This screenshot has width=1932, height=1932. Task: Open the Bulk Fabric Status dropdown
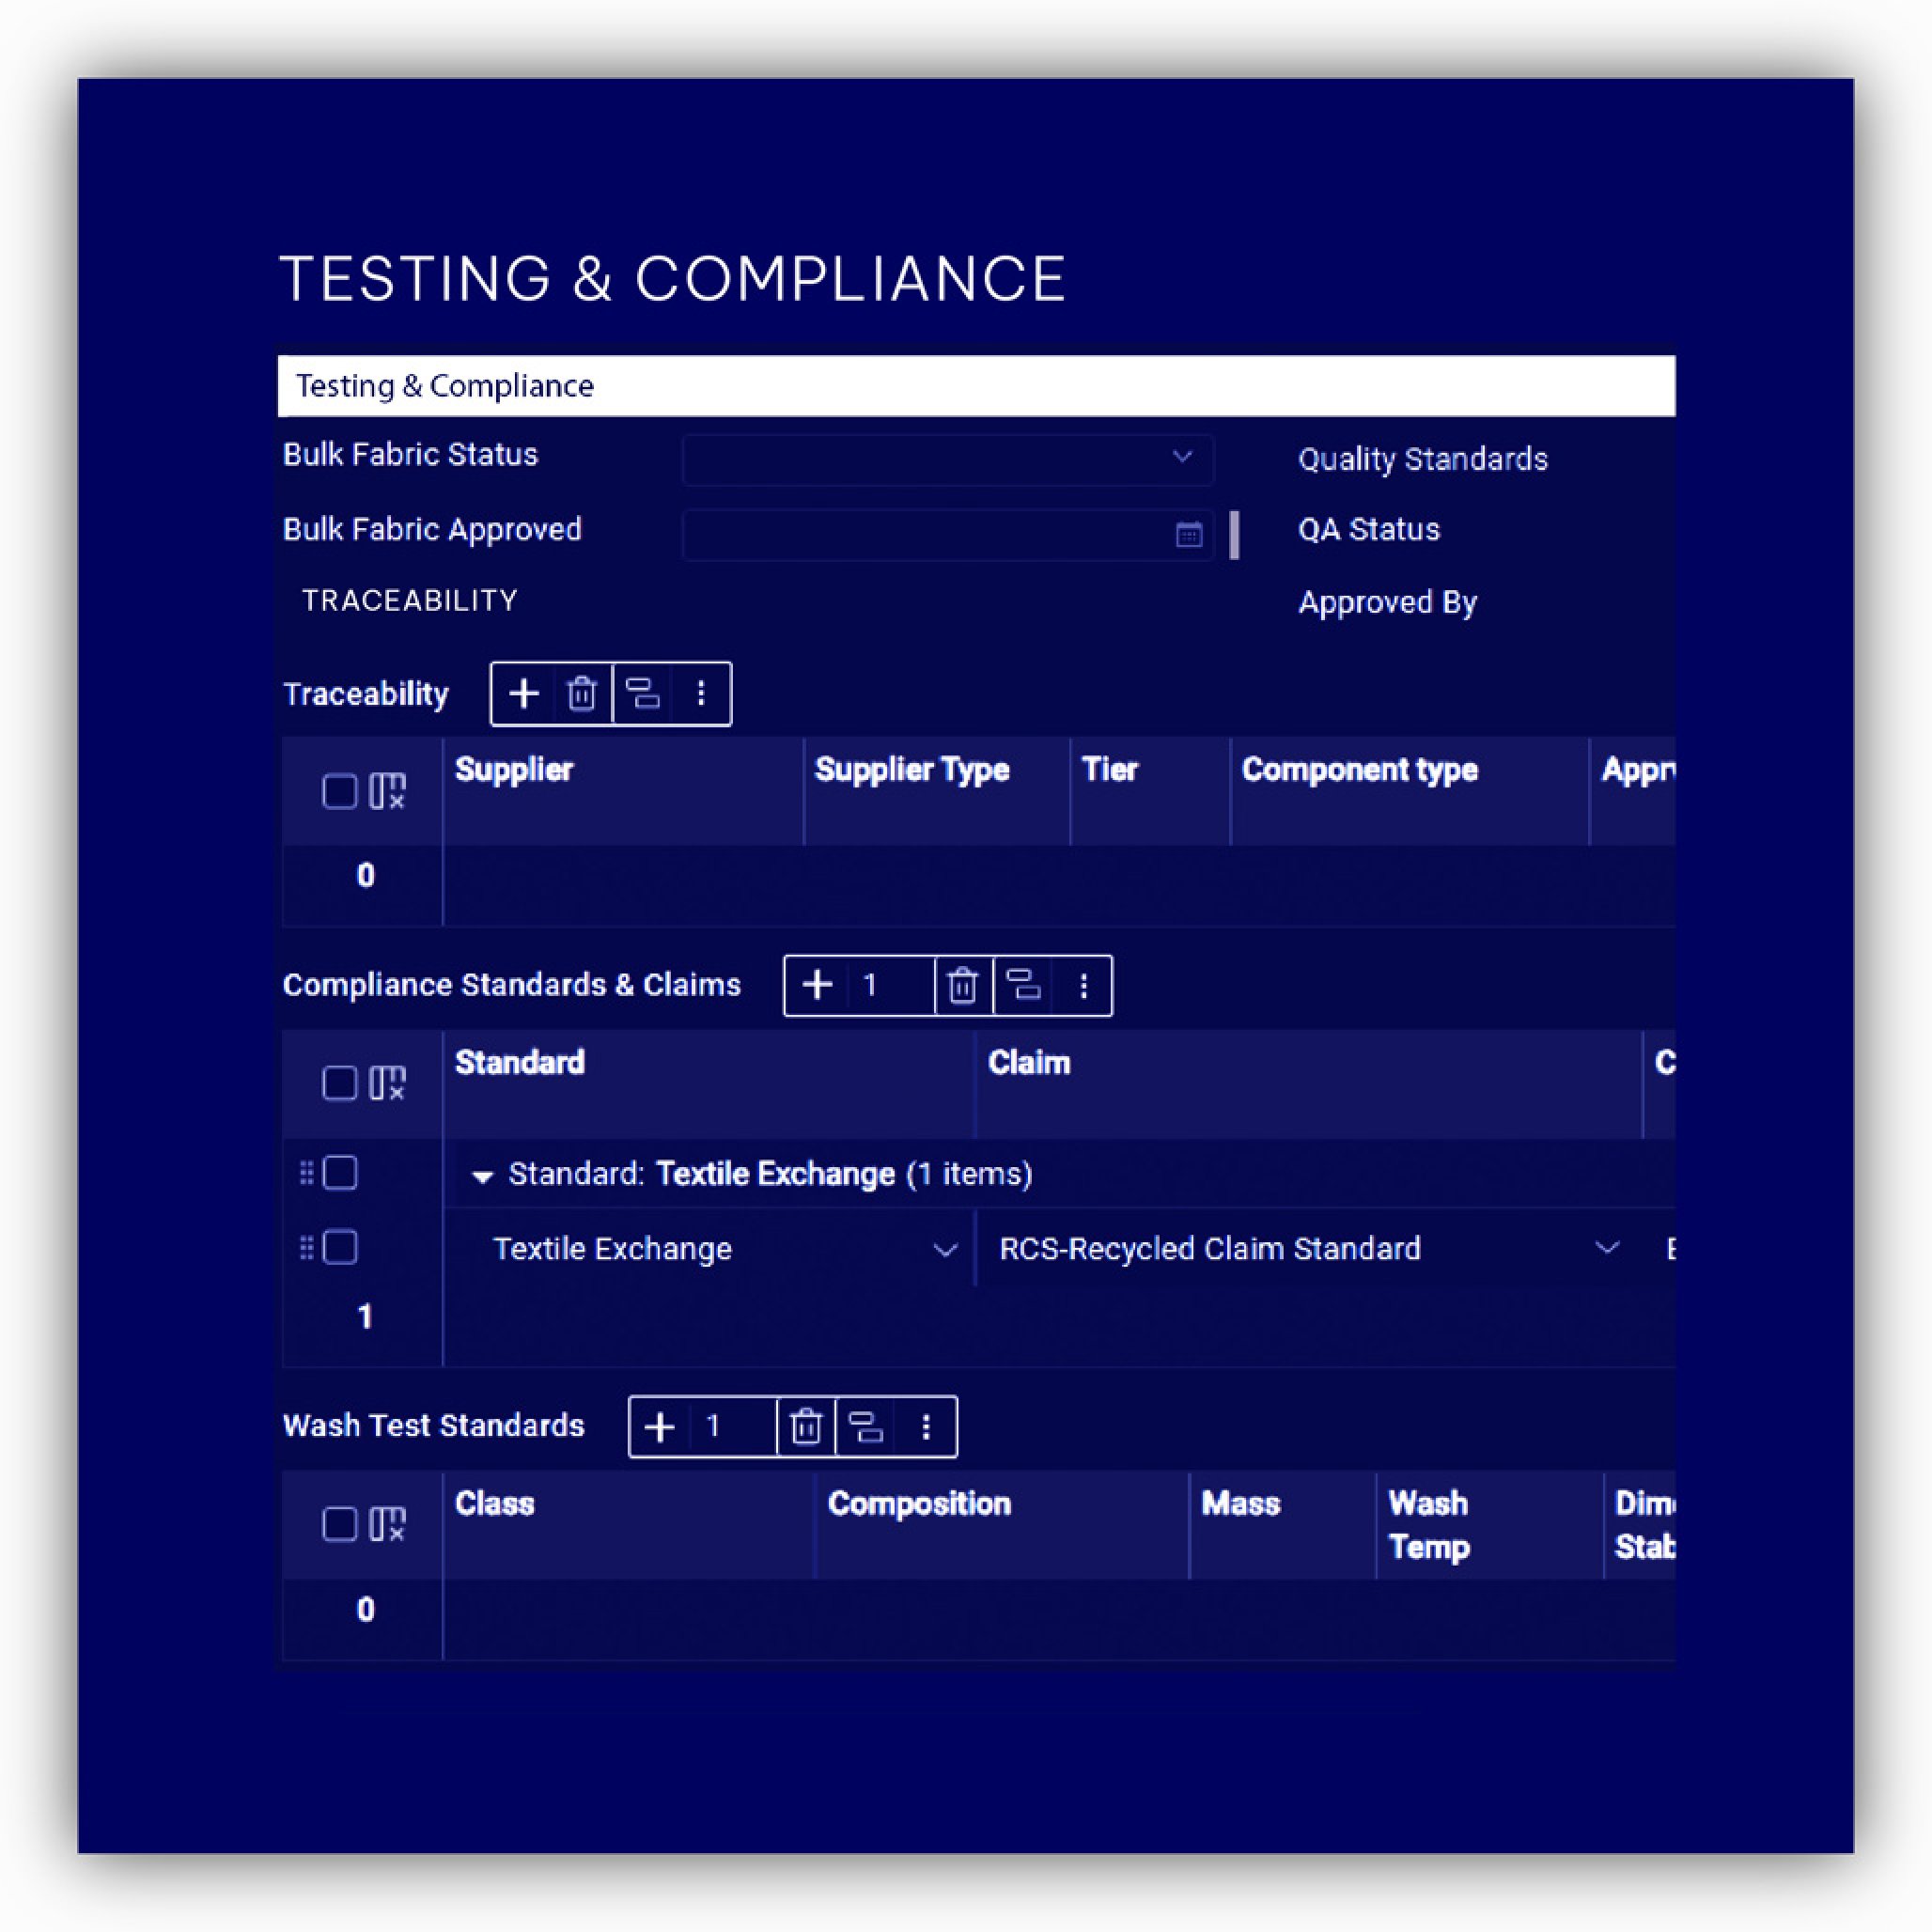pos(1183,458)
